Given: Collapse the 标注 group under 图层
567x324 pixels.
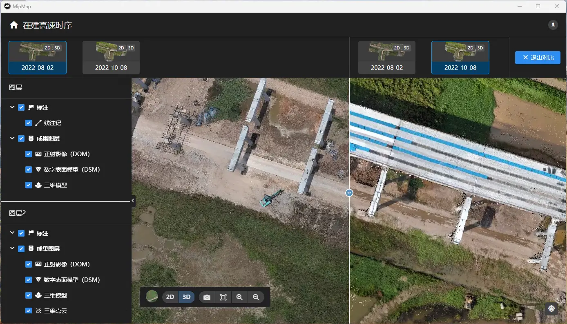Looking at the screenshot, I should tap(12, 107).
